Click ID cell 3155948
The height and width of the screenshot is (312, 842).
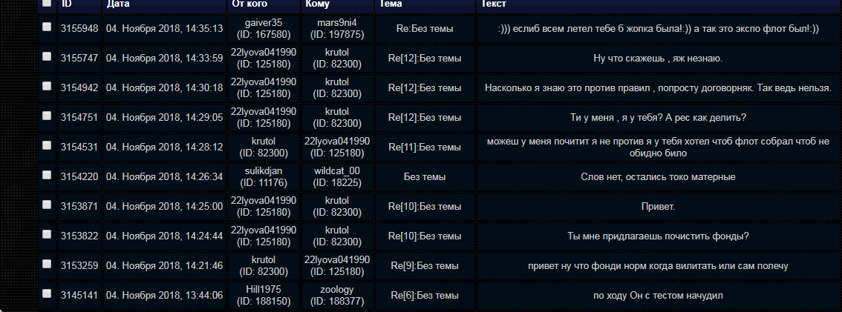point(79,29)
